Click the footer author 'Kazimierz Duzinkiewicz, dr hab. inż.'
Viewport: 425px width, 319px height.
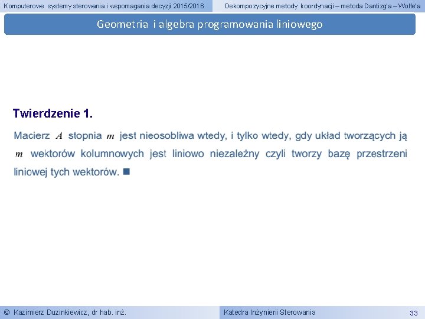coord(70,313)
